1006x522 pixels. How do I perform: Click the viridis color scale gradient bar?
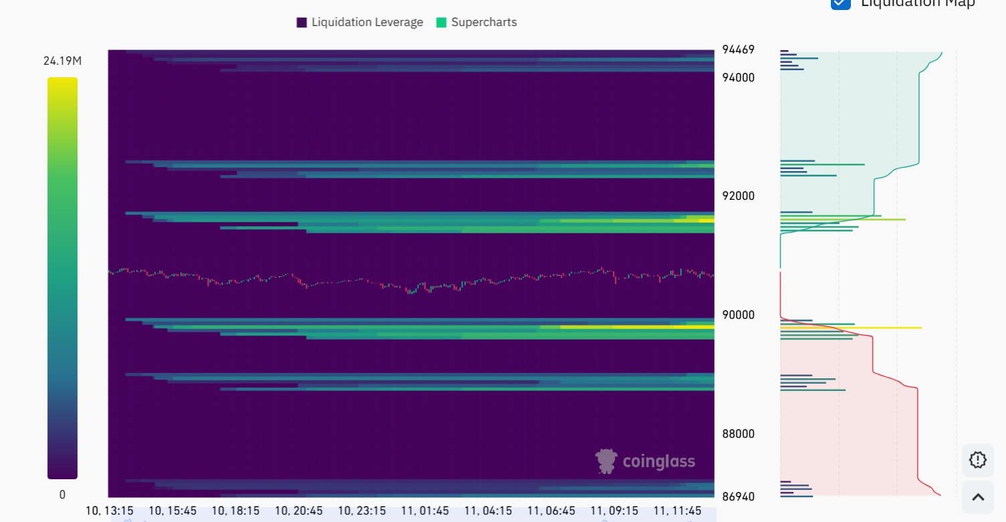[62, 277]
